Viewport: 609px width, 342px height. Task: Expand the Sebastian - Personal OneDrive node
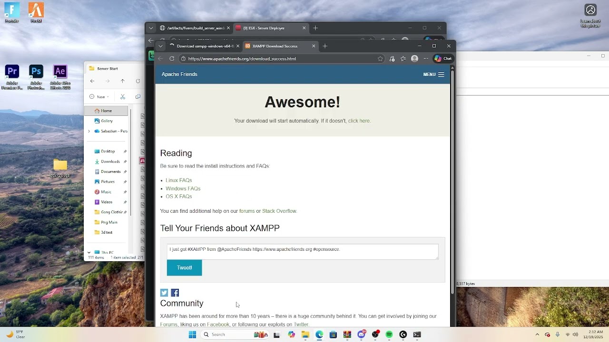89,131
